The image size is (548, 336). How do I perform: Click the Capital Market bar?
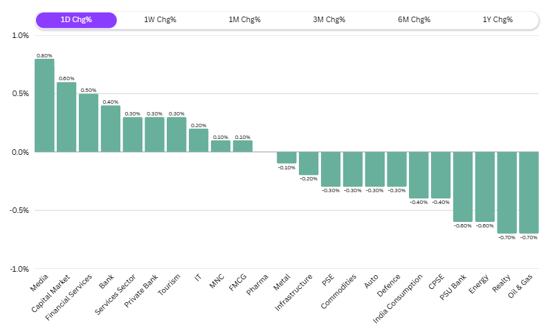tap(66, 117)
